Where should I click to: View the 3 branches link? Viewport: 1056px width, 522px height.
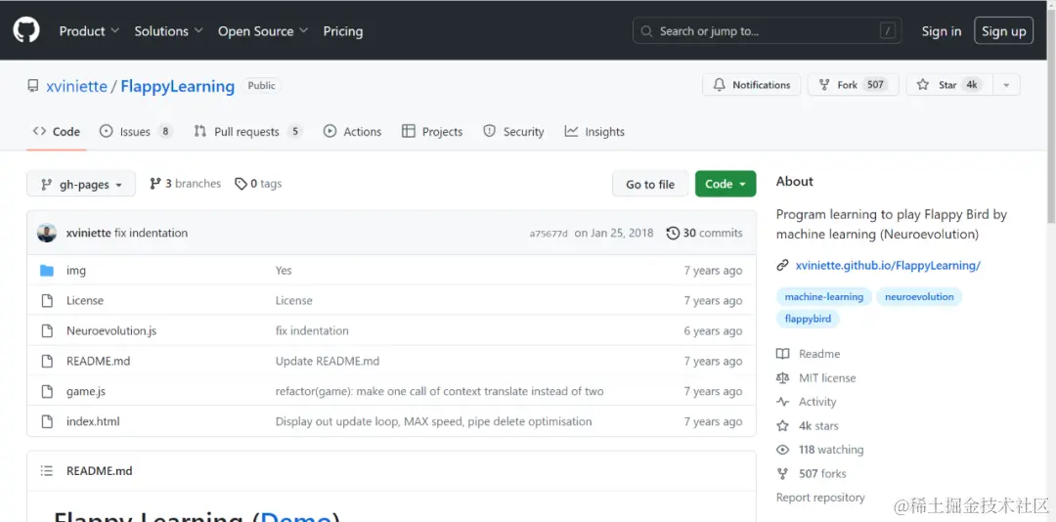pyautogui.click(x=185, y=183)
